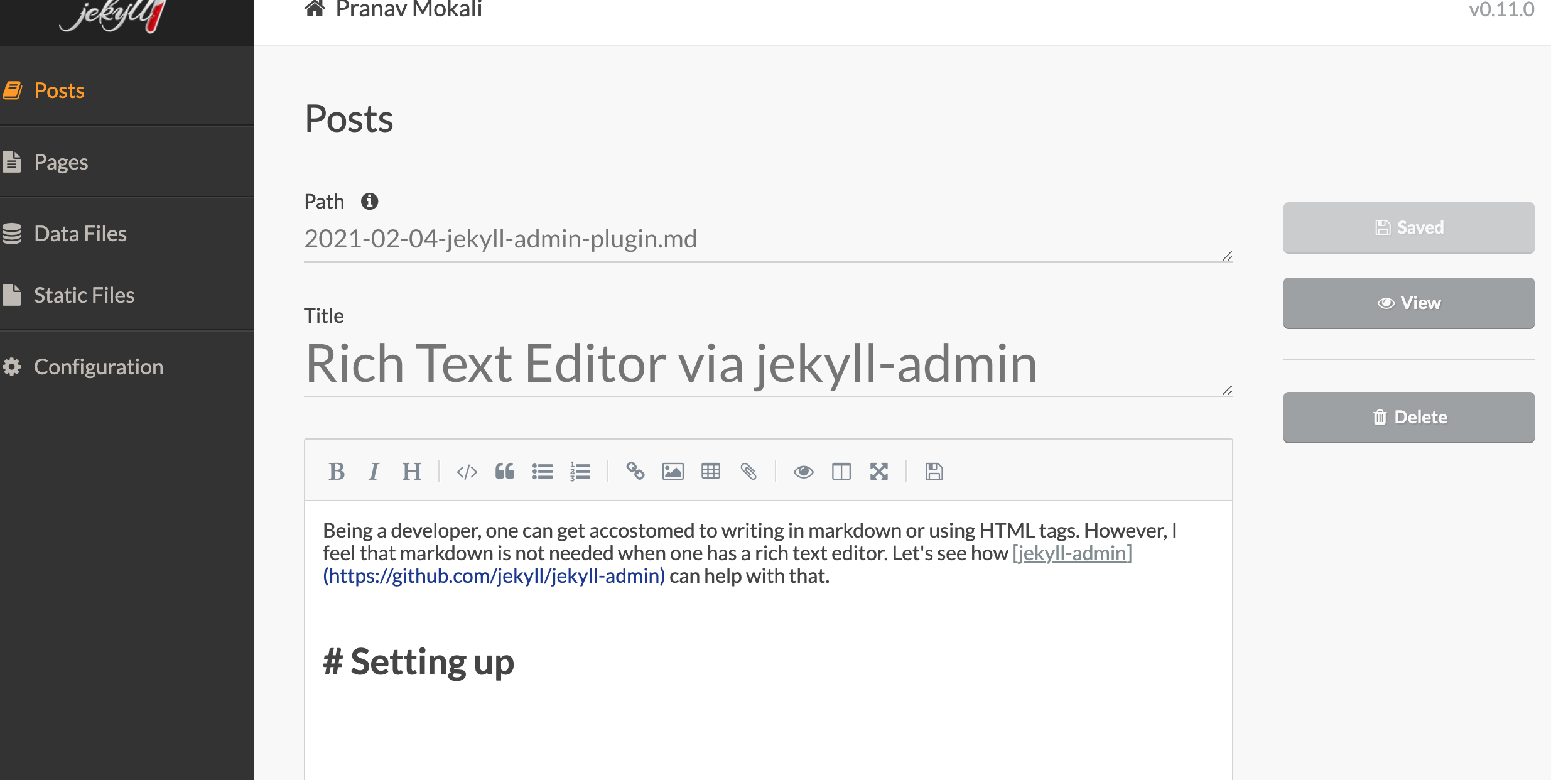The height and width of the screenshot is (780, 1551).
Task: Open the Configuration section
Action: [x=99, y=366]
